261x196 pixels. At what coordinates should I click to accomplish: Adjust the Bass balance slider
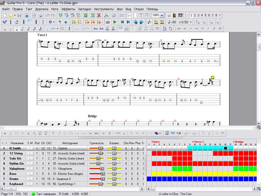[x=114, y=174]
